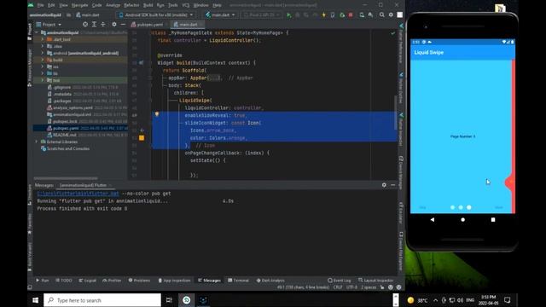Trigger Flutter hot reload lightning icon
546x307 pixels.
324,15
